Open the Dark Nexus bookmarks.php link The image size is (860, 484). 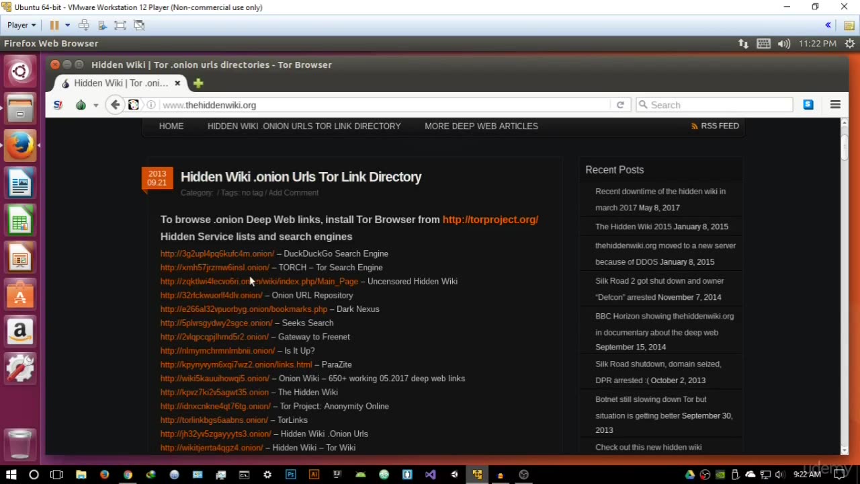[x=244, y=309]
